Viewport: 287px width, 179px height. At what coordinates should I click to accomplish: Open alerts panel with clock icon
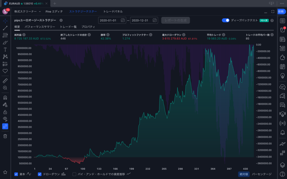click(283, 30)
